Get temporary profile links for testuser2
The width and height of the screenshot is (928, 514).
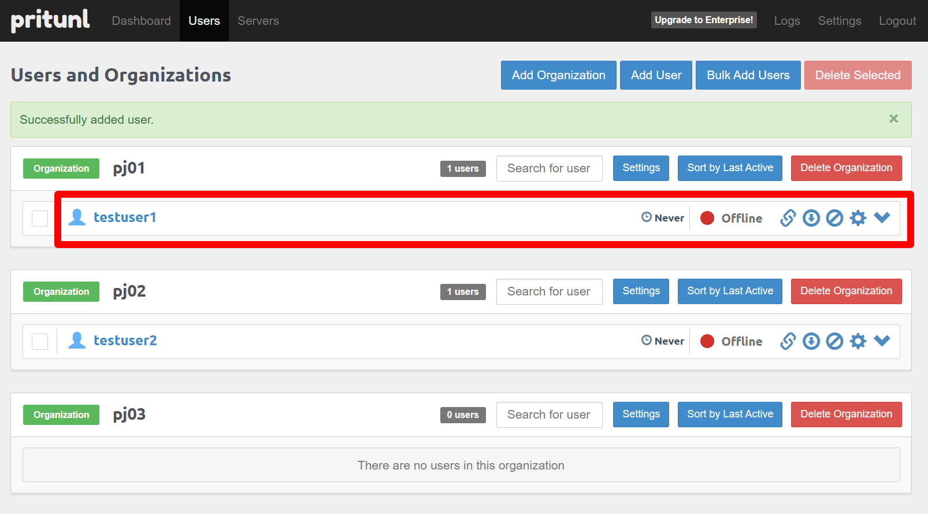click(788, 341)
